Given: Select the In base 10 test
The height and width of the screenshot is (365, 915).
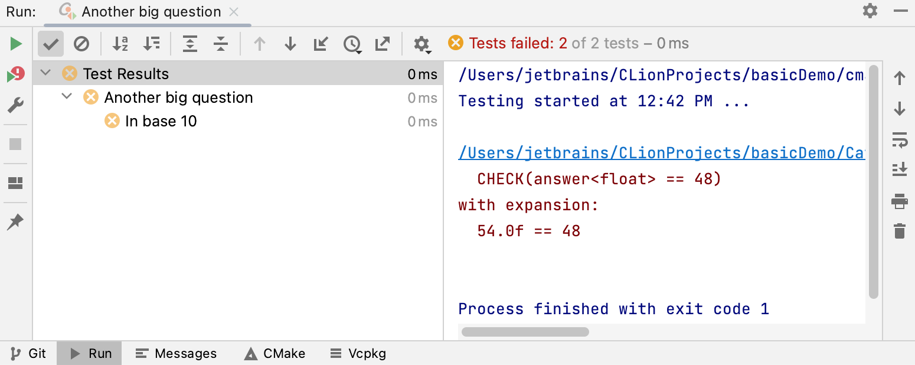Looking at the screenshot, I should tap(161, 121).
